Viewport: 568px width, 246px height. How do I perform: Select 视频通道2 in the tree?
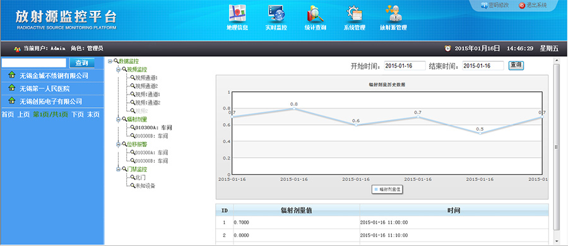[x=146, y=86]
